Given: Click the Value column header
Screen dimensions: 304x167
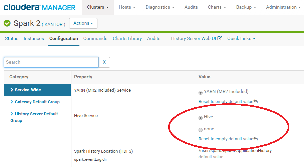Looking at the screenshot, I should pyautogui.click(x=204, y=77).
